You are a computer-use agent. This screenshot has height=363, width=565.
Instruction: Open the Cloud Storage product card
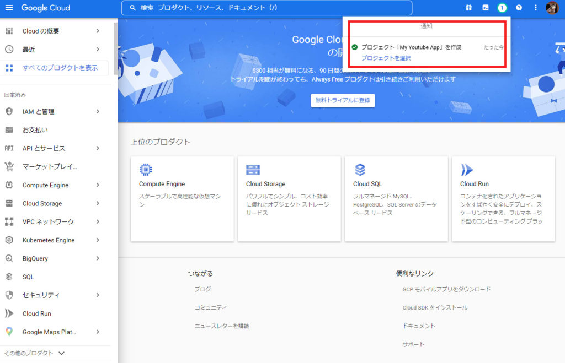289,199
